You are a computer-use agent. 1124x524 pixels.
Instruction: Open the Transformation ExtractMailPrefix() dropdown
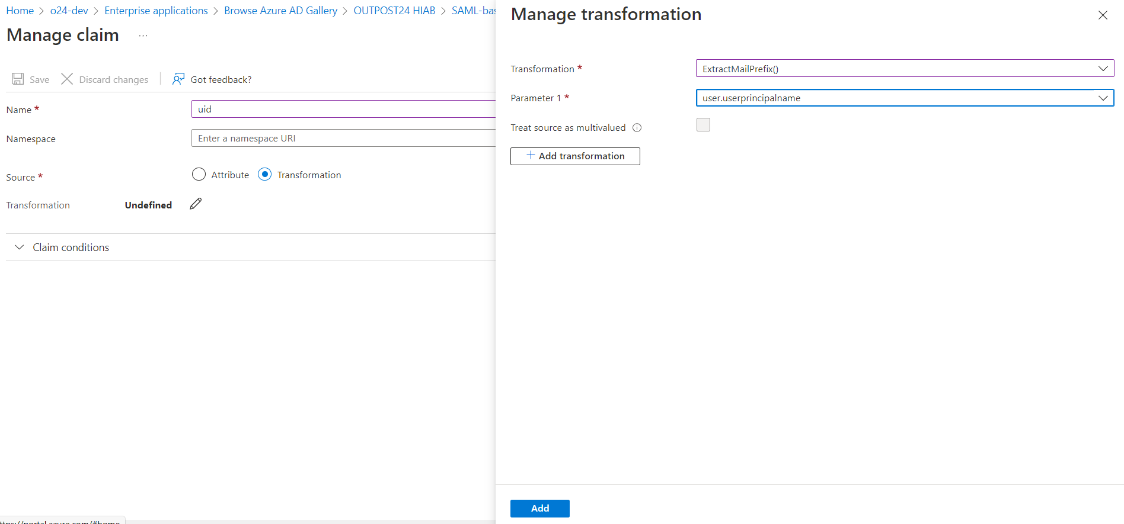(x=904, y=69)
